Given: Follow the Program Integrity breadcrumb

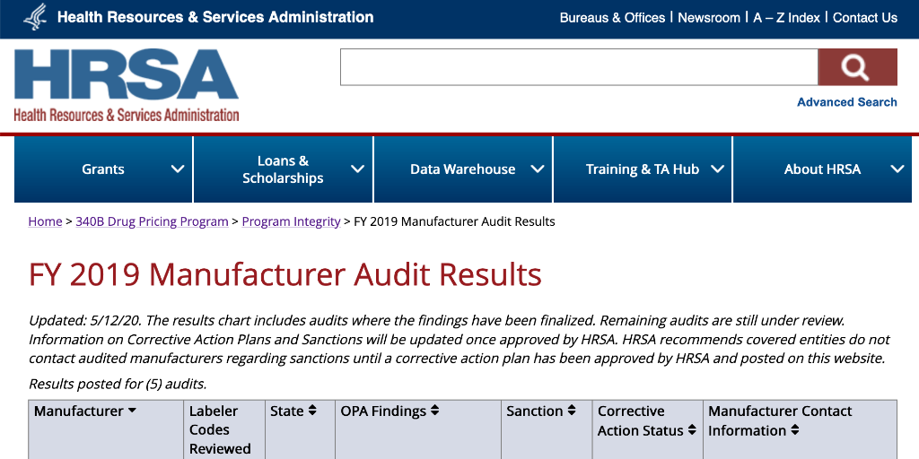Looking at the screenshot, I should click(291, 221).
